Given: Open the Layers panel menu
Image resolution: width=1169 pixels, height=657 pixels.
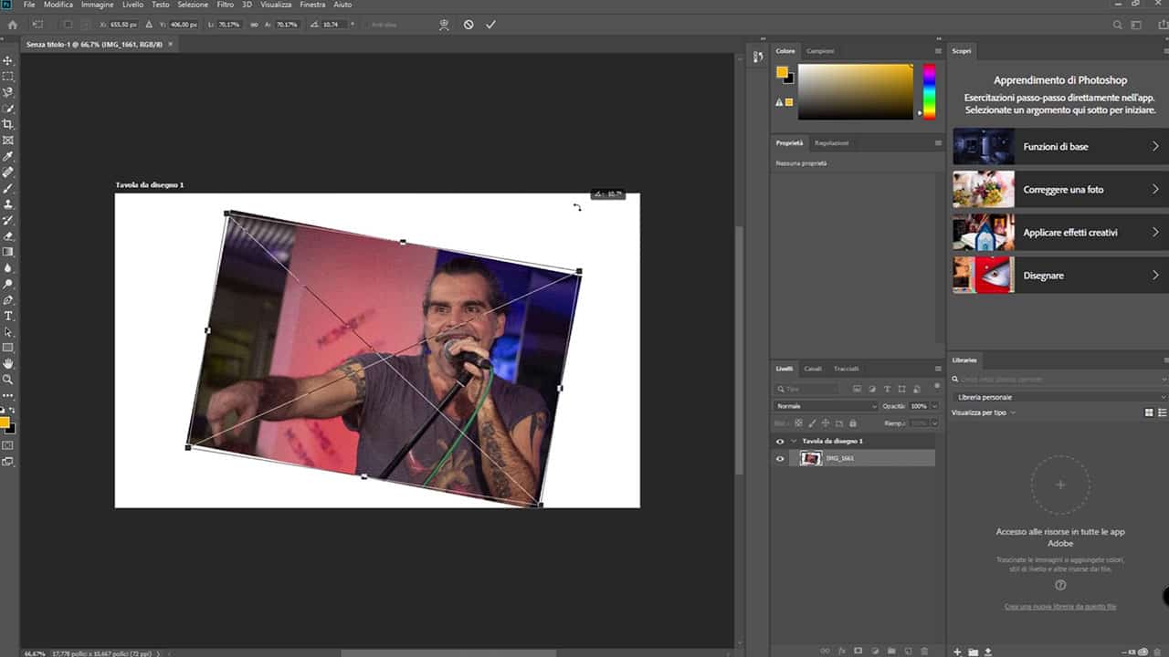Looking at the screenshot, I should pos(937,369).
